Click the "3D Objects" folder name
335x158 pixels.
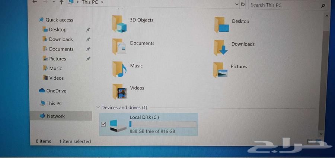click(x=142, y=20)
